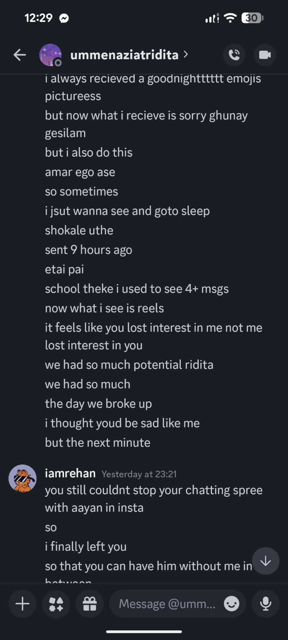
Task: Start a voice call with ummenaziatridita
Action: point(234,55)
